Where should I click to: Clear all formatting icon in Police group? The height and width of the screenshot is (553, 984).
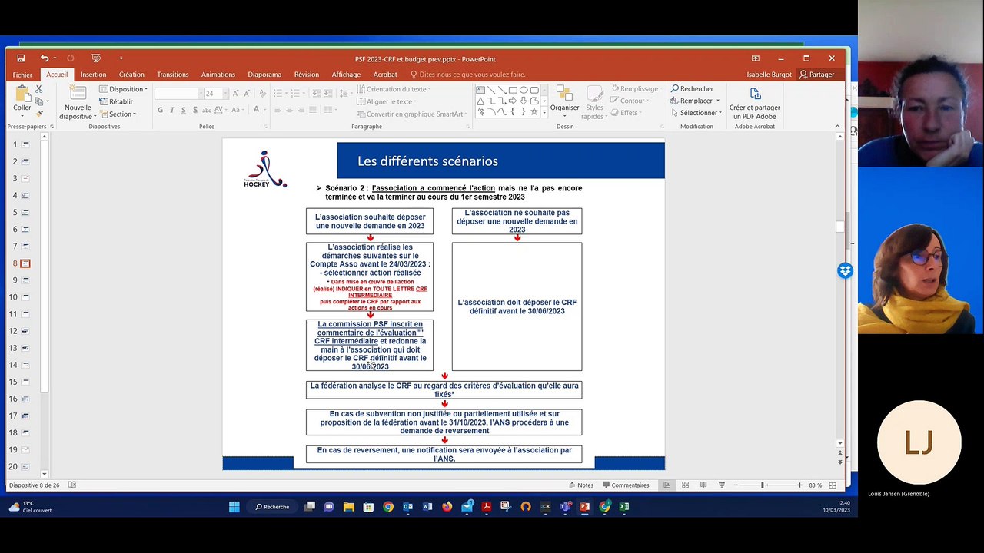261,94
